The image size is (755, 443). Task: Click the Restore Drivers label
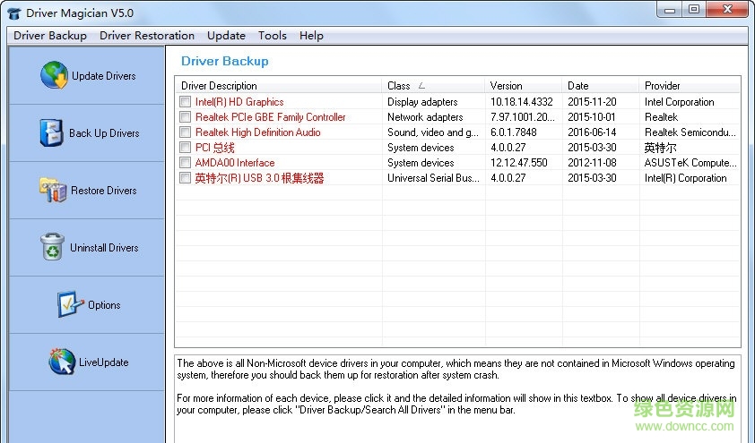pyautogui.click(x=103, y=191)
